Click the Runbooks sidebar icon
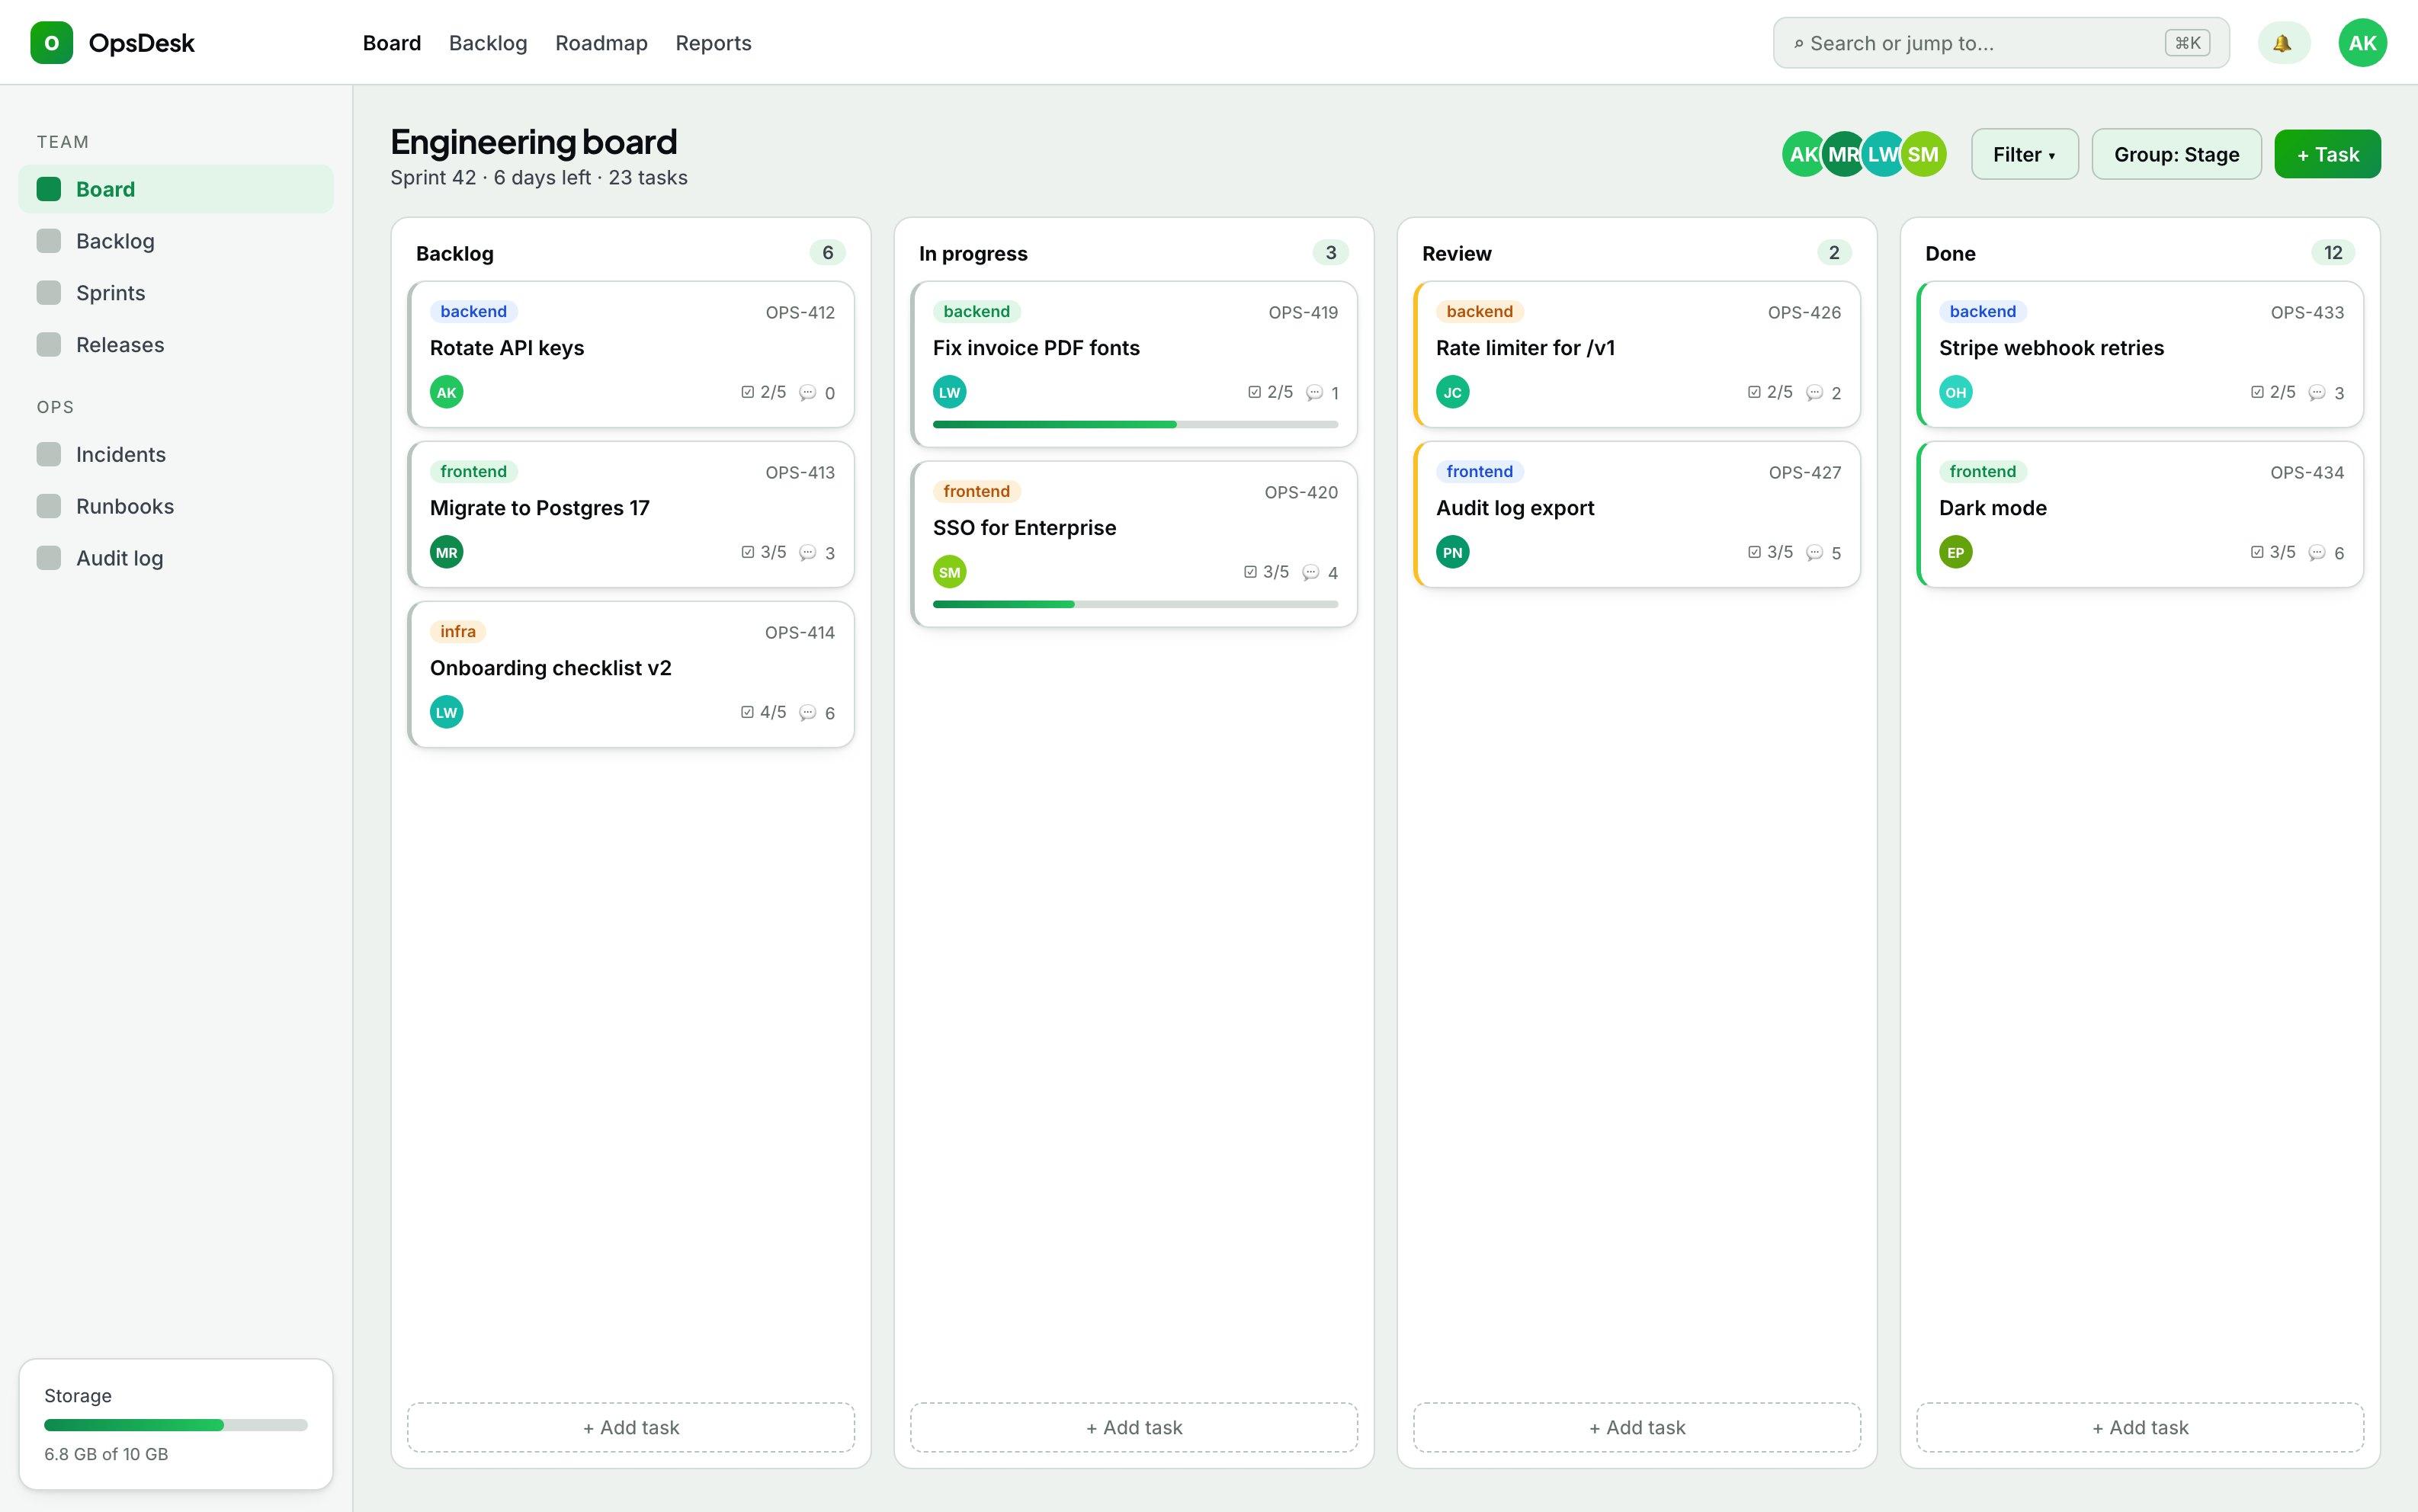Image resolution: width=2418 pixels, height=1512 pixels. 49,506
